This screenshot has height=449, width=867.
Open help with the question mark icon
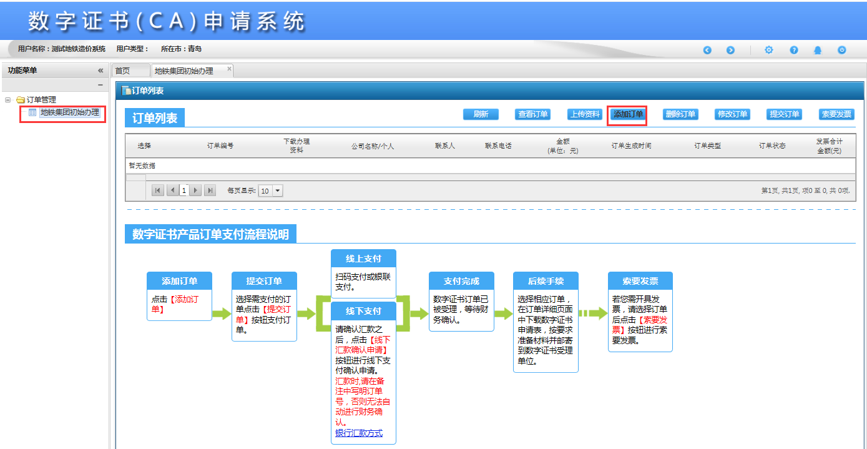click(x=794, y=51)
